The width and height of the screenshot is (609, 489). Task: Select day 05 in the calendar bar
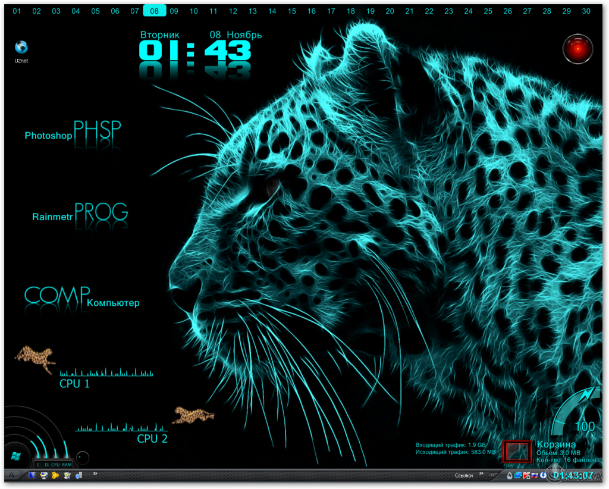point(96,11)
